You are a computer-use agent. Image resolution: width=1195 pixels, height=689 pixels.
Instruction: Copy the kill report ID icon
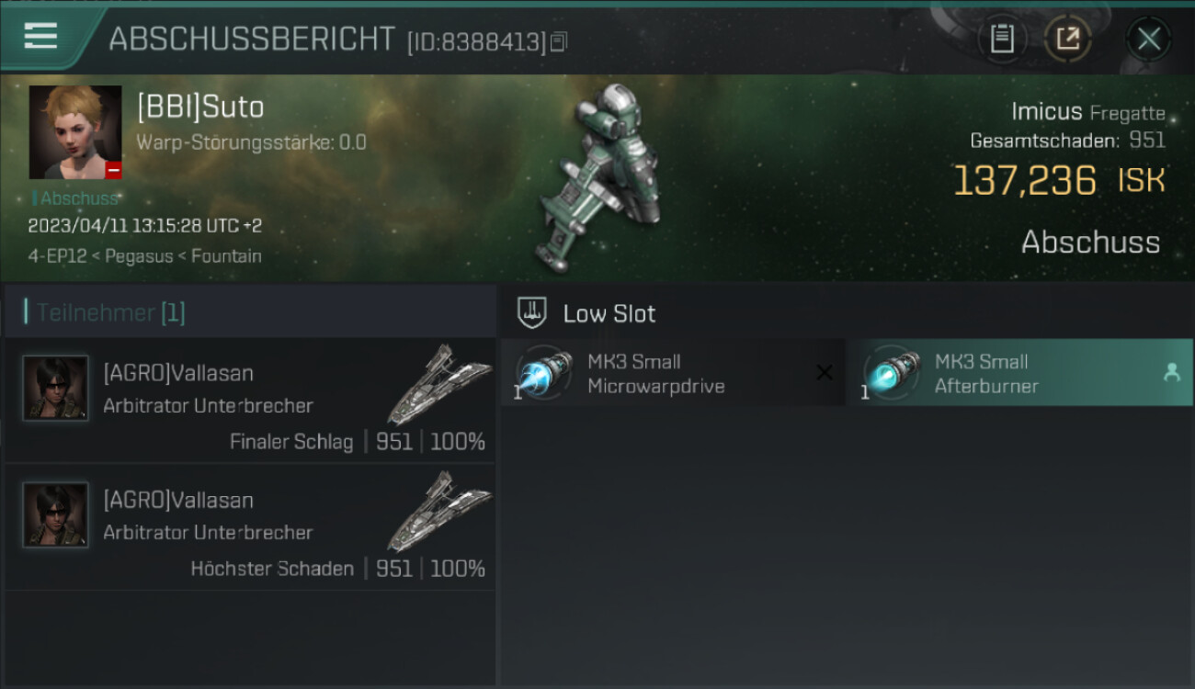click(x=559, y=41)
